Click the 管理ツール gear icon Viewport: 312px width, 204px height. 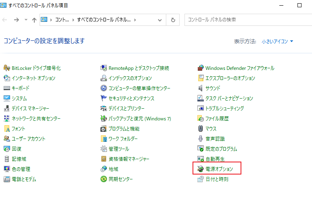pyautogui.click(x=104, y=149)
